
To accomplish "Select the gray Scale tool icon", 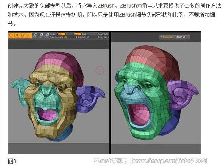I will (41, 35).
